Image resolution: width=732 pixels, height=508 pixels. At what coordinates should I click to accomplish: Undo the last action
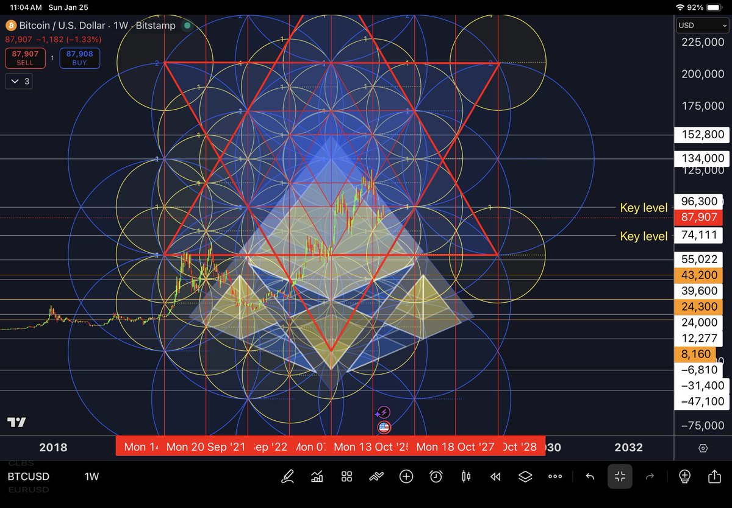[x=590, y=476]
